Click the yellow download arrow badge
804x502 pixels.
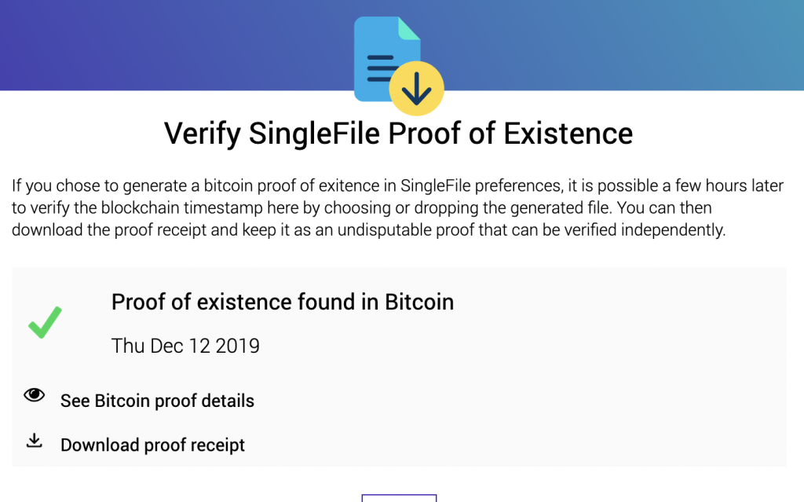coord(416,88)
